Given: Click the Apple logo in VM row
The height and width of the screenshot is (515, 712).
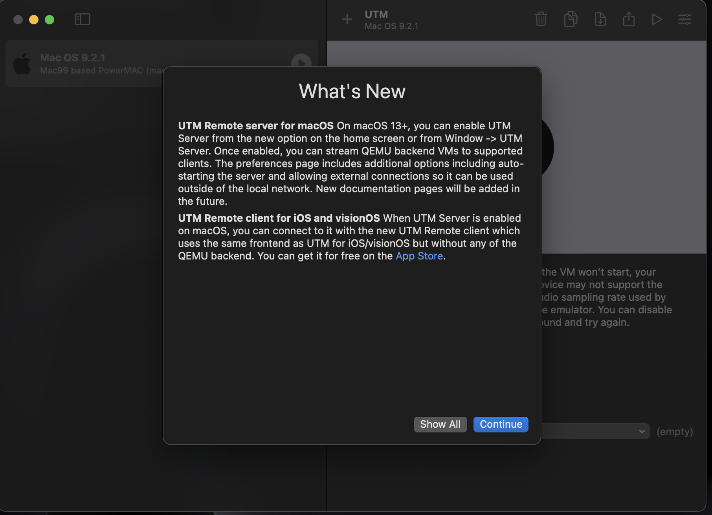Looking at the screenshot, I should 22,64.
